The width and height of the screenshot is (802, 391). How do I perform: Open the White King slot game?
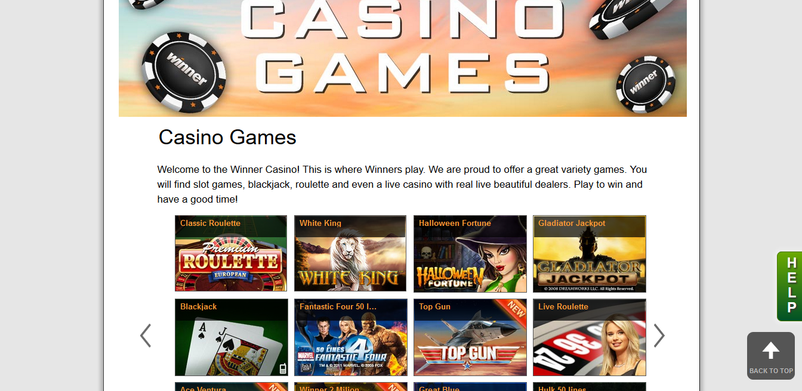tap(350, 254)
